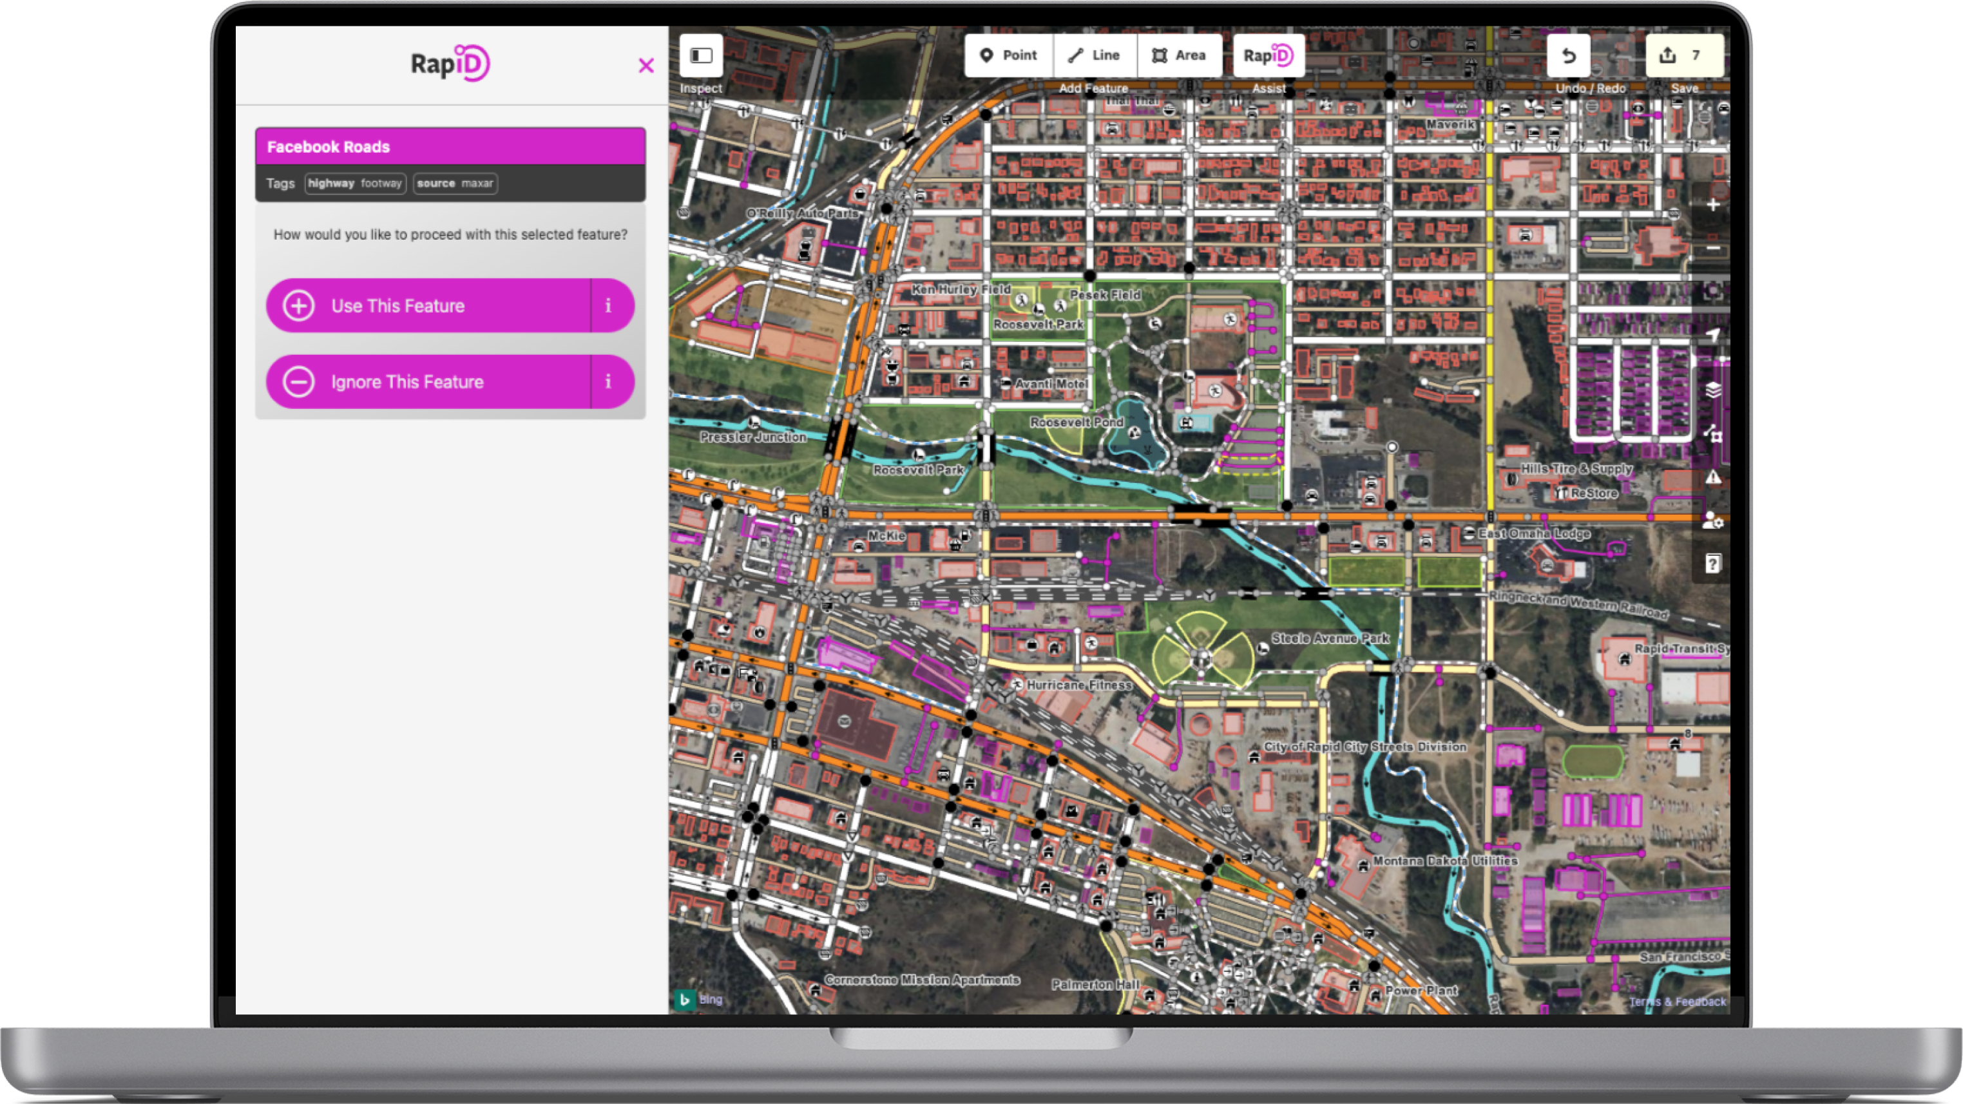The image size is (1963, 1104).
Task: Show info for Ignore This Feature
Action: click(x=612, y=382)
